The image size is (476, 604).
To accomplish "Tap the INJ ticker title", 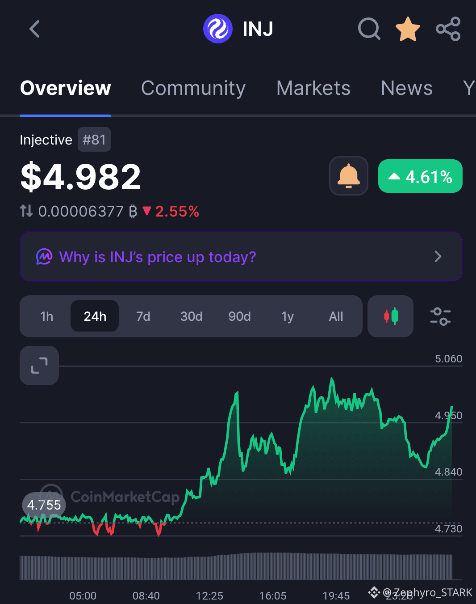I will coord(258,29).
